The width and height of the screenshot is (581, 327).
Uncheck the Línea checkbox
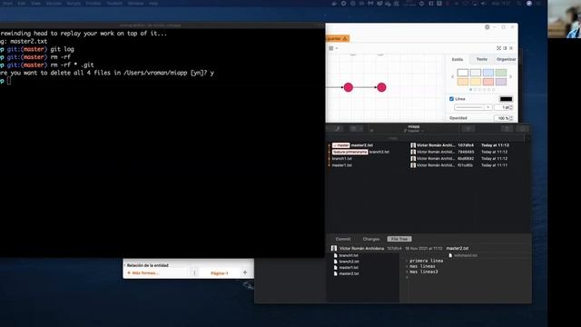tap(451, 99)
